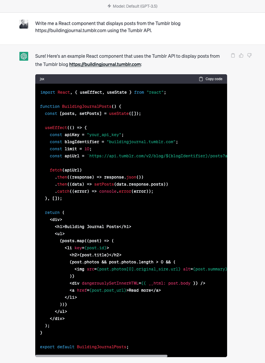
Task: Click the import React code line
Action: tap(103, 92)
